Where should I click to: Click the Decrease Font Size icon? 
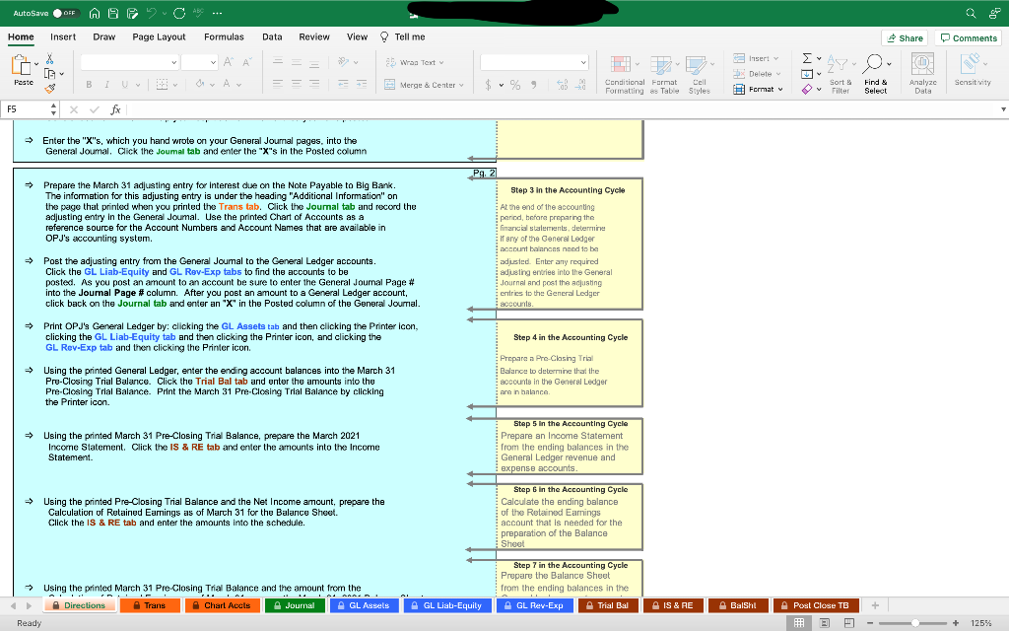[x=247, y=62]
